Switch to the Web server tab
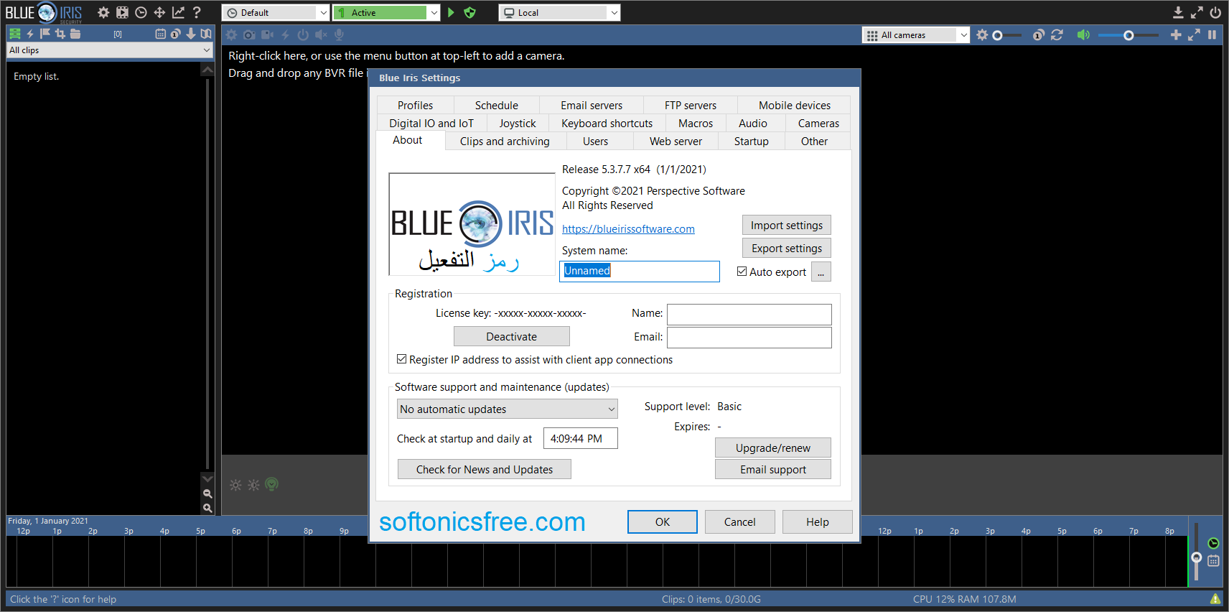 point(676,141)
